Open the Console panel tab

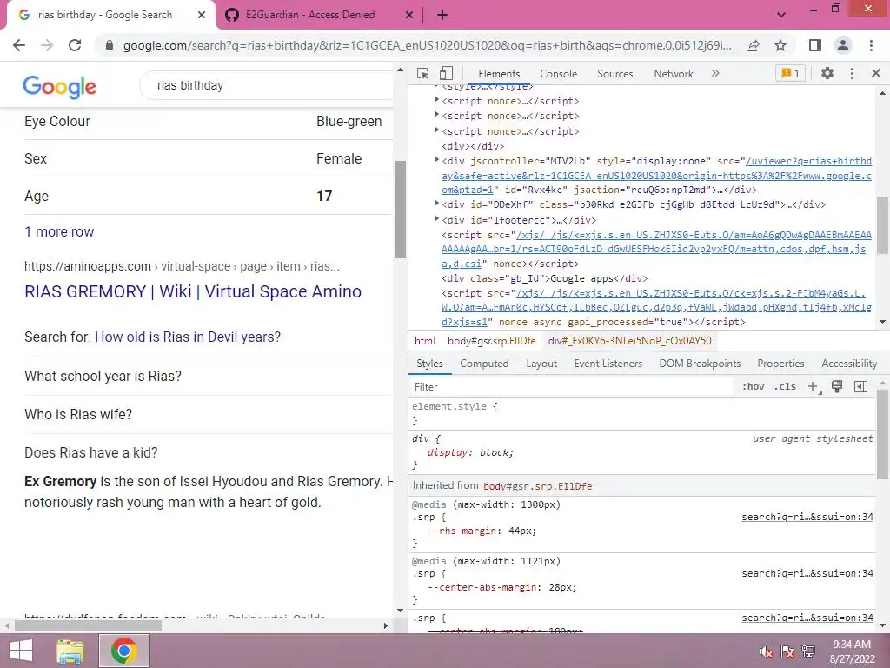pyautogui.click(x=558, y=74)
